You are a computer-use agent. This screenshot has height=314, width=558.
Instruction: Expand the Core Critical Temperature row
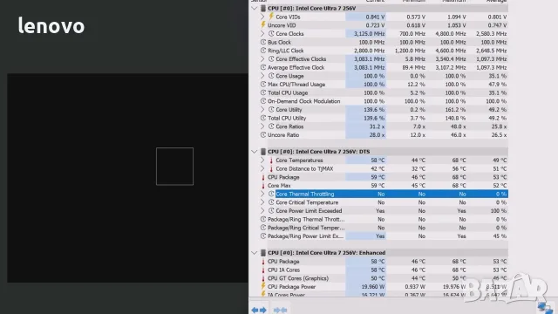[x=262, y=202]
